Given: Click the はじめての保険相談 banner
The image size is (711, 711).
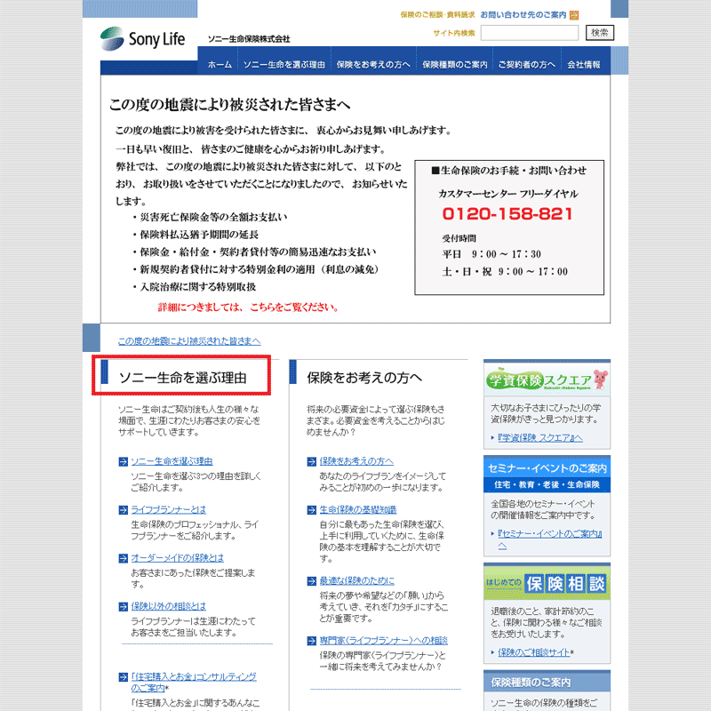Looking at the screenshot, I should point(547,583).
